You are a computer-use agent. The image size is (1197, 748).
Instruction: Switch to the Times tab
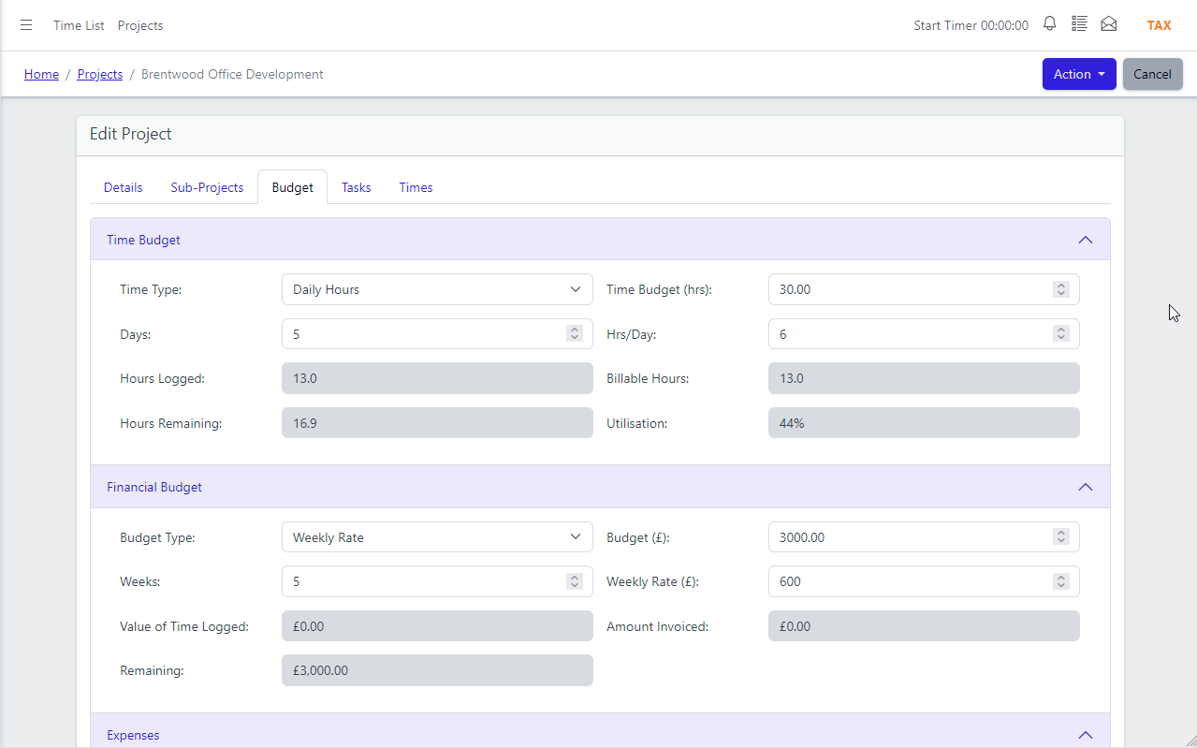tap(416, 187)
